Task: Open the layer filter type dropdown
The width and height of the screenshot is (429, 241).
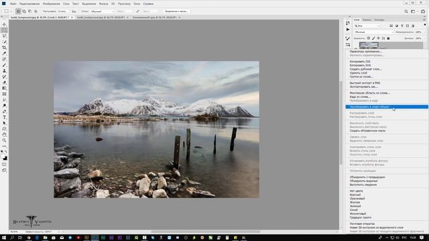Action: tap(367, 25)
